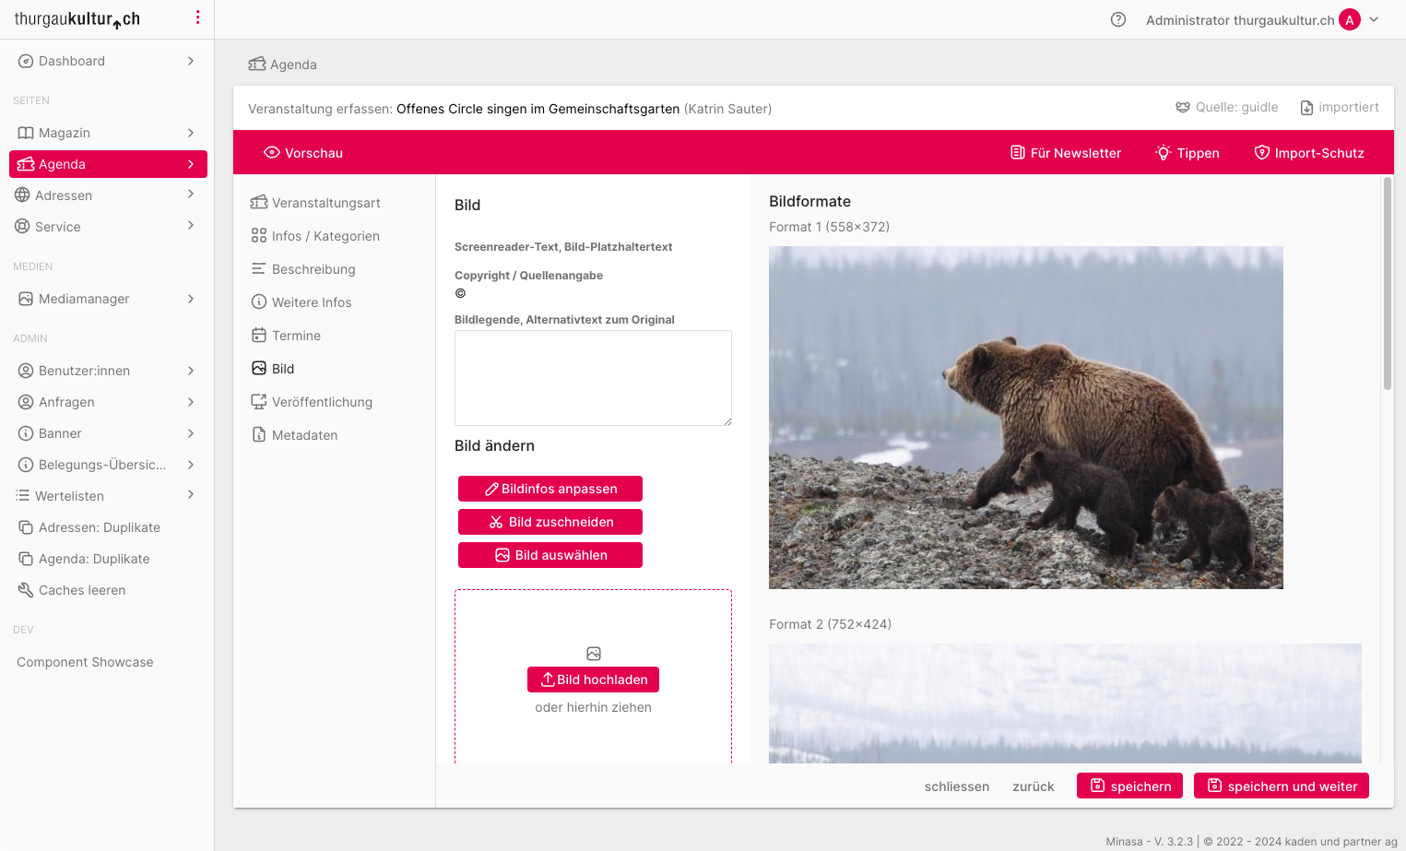
Task: Expand the Dashboard chevron
Action: 191,61
